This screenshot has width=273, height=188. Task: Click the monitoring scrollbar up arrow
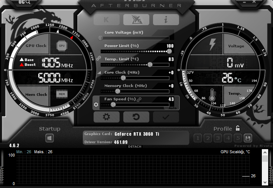[265, 152]
